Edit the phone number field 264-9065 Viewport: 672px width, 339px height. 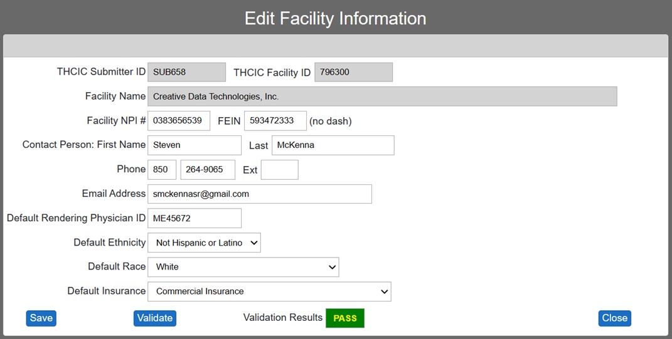point(208,169)
